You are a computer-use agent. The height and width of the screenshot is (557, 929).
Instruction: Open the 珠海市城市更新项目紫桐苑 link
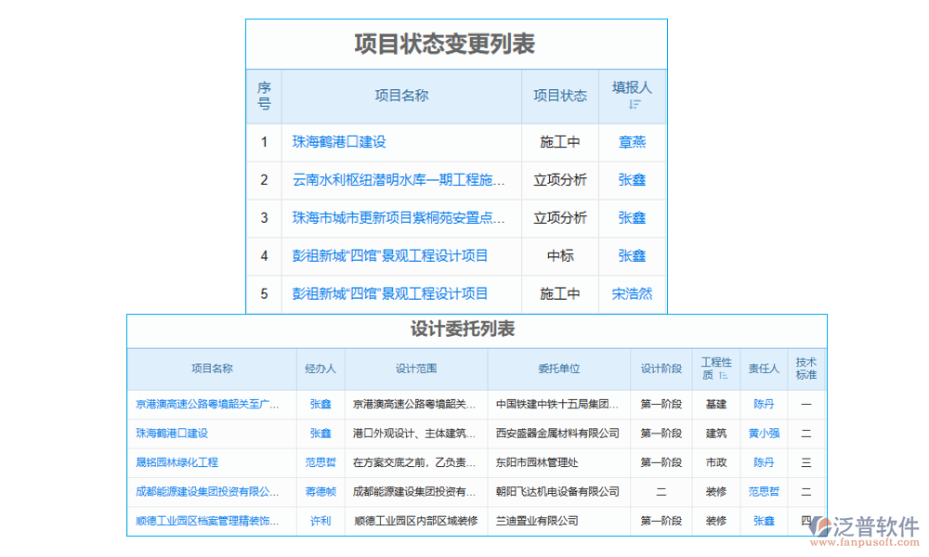(397, 218)
